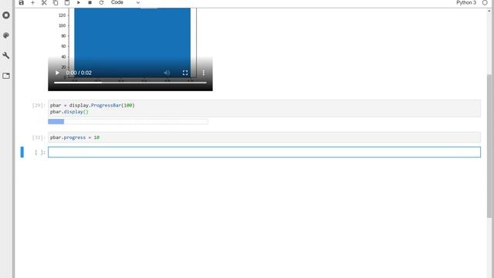Click the blue cell collapse bar

pyautogui.click(x=22, y=152)
